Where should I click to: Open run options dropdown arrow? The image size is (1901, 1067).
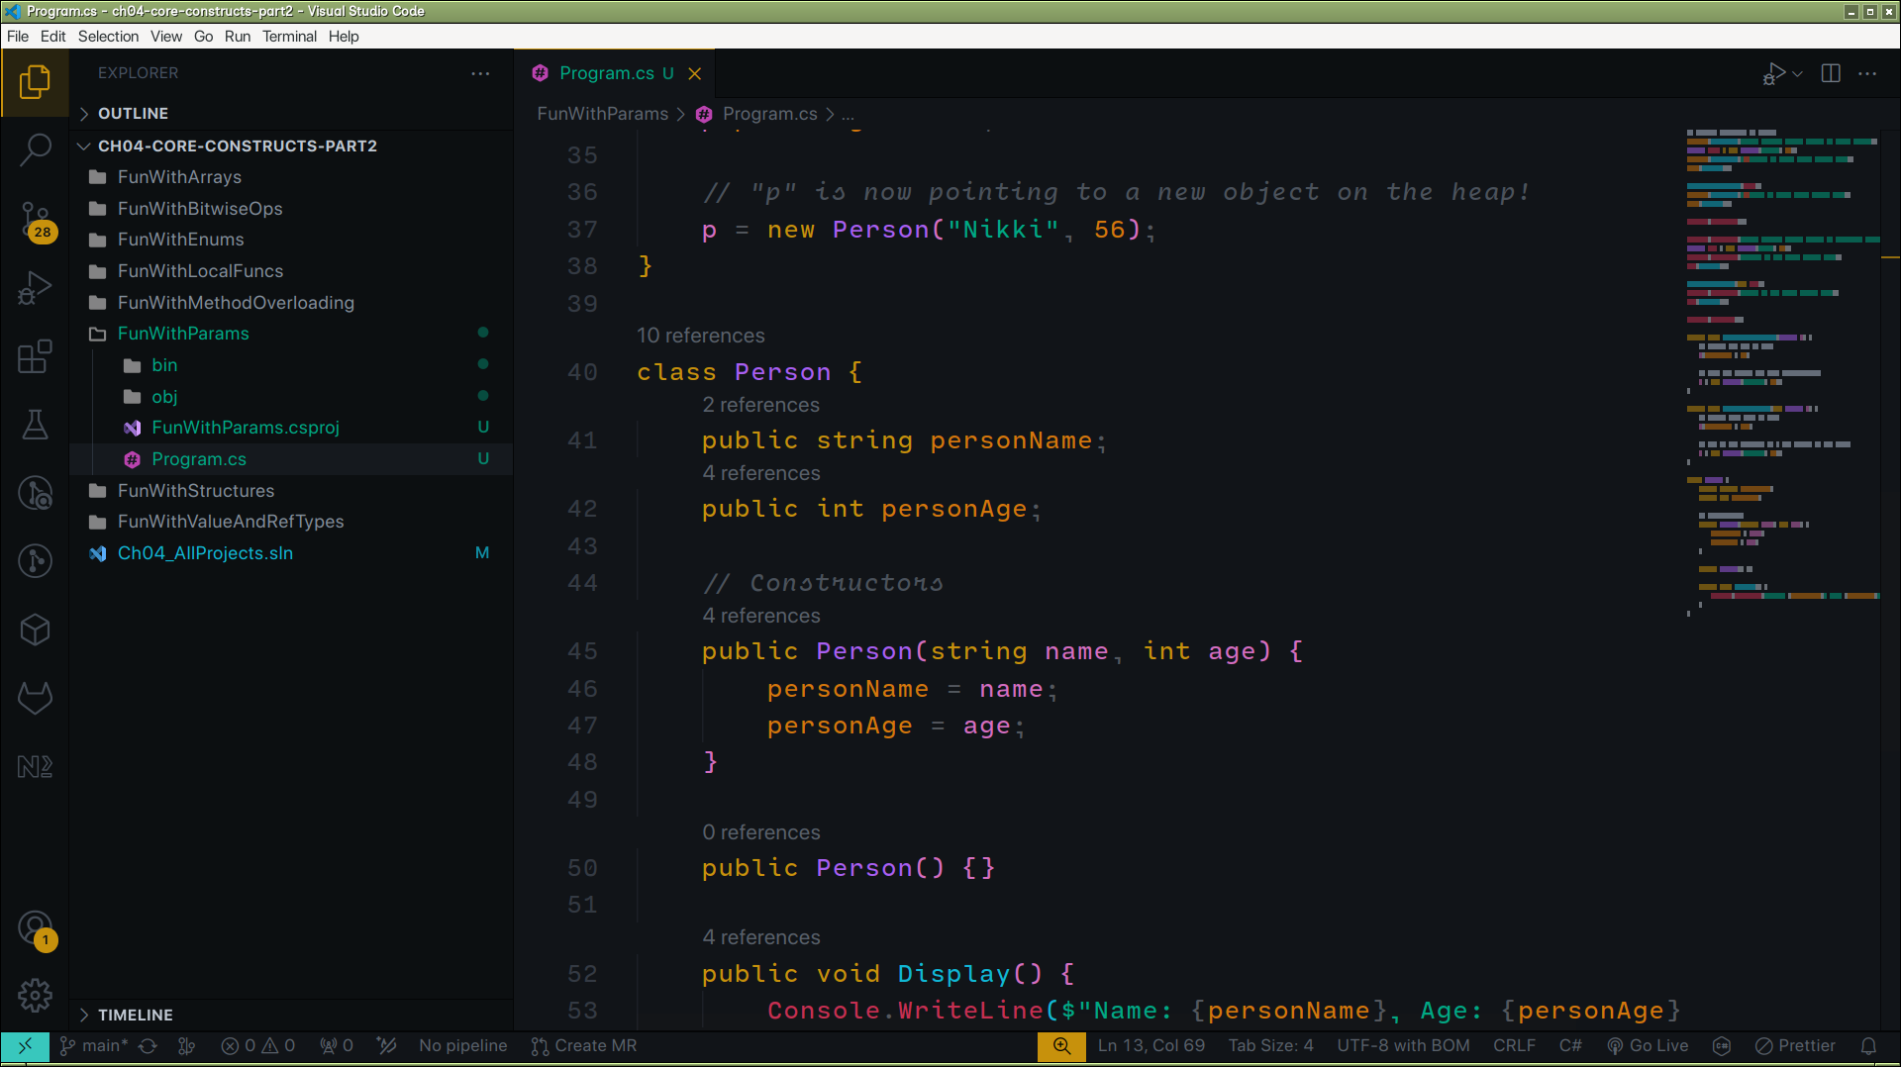click(1798, 73)
